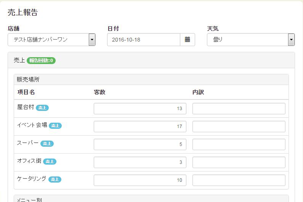The height and width of the screenshot is (202, 303).
Task: Click the date field showing 2016-10-18
Action: [x=143, y=40]
